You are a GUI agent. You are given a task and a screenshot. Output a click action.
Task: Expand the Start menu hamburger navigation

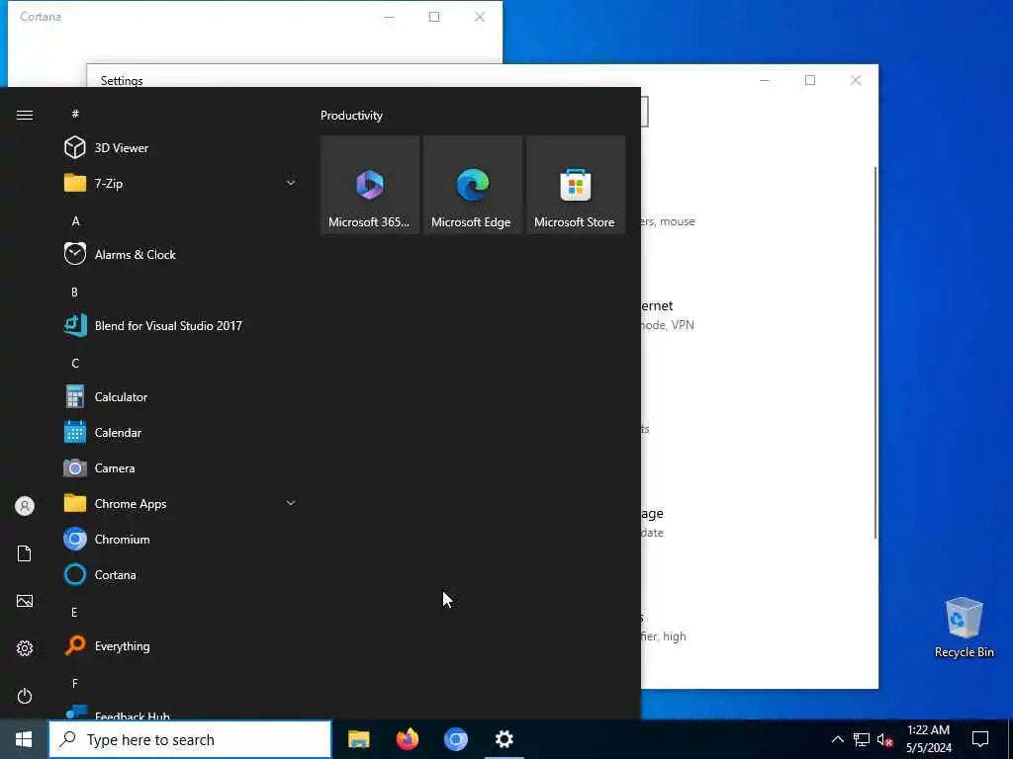coord(25,115)
